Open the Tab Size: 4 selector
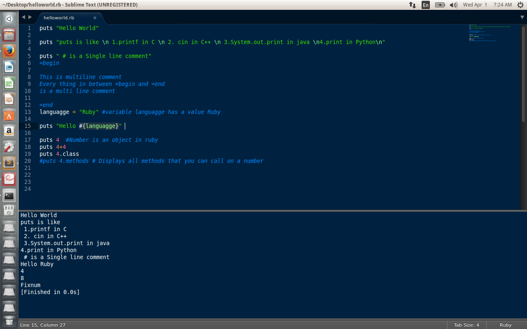The image size is (527, 329). 466,325
